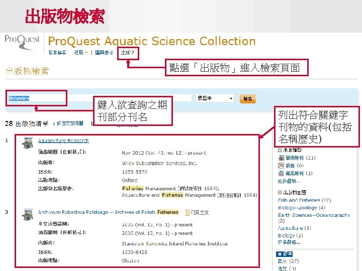This screenshot has height=271, width=362.
Task: Click the 可用全文 label text
Action: (x=200, y=213)
